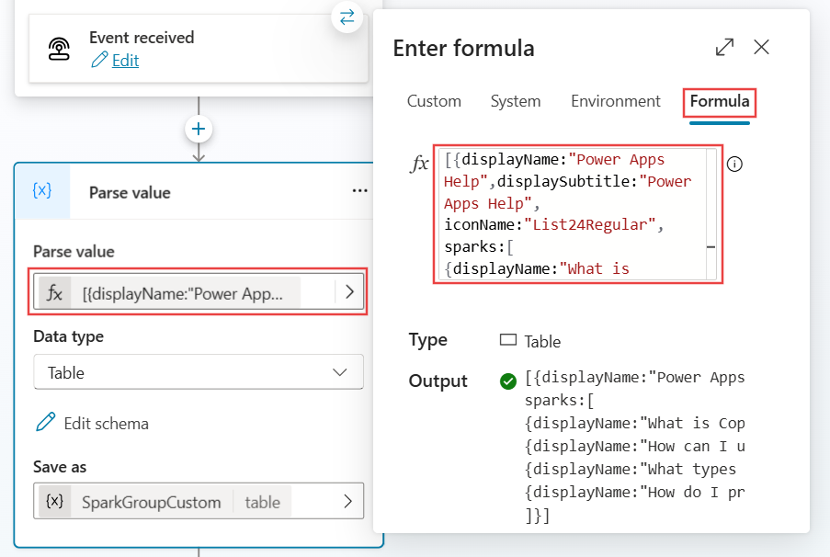Screen dimensions: 830x557
Task: Click the Event received signal icon
Action: [60, 49]
